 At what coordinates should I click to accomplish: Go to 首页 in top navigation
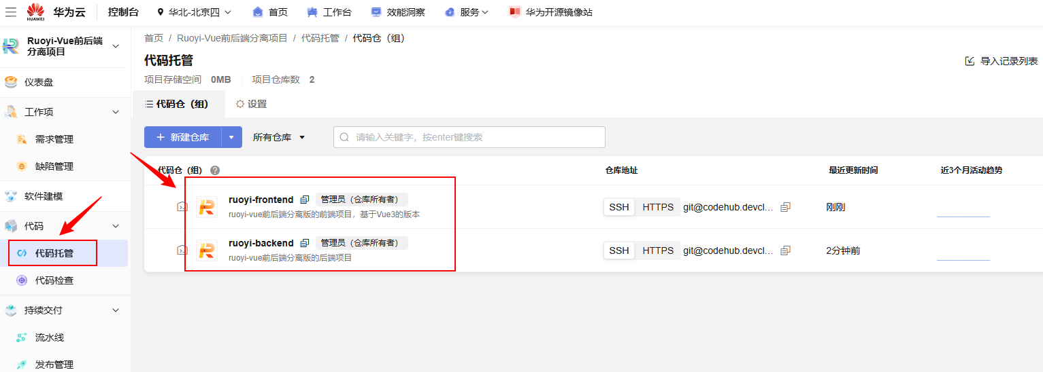(x=269, y=12)
